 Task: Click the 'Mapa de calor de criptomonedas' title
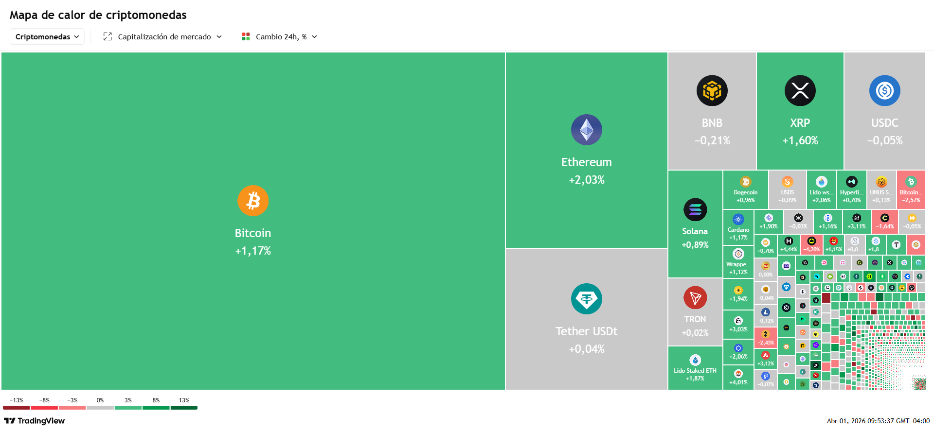(x=98, y=15)
